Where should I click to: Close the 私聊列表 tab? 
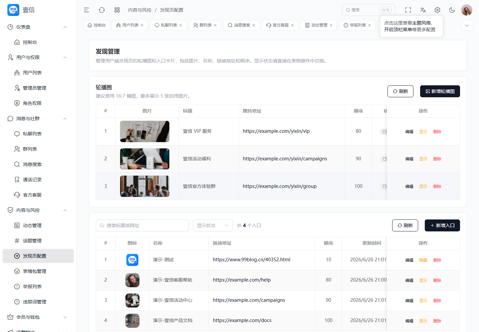[x=181, y=25]
